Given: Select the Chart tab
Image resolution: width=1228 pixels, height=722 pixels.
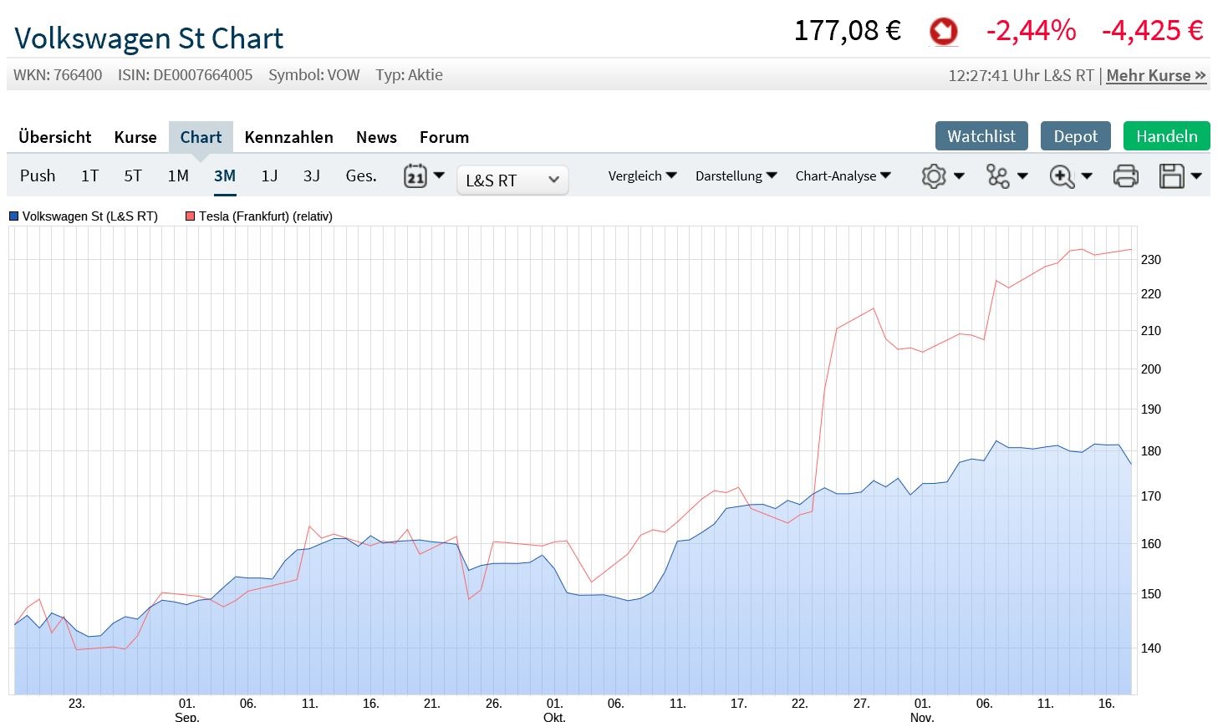Looking at the screenshot, I should [x=201, y=137].
